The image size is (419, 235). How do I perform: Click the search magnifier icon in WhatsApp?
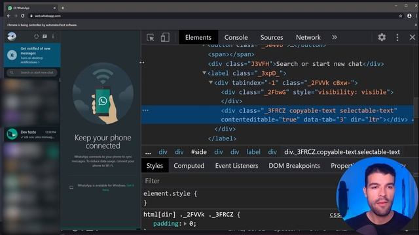(x=12, y=72)
